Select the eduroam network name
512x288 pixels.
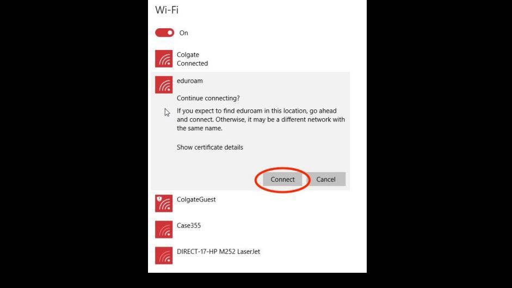coord(190,81)
